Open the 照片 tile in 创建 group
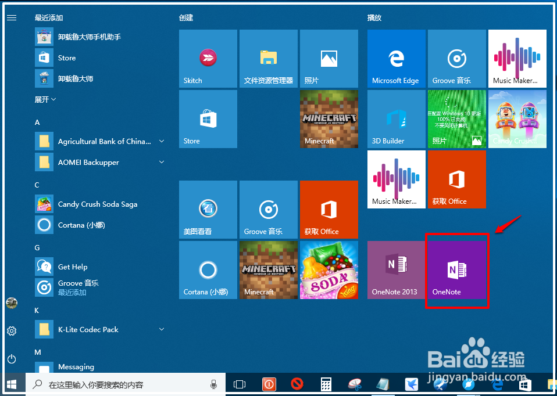The image size is (557, 396). point(329,59)
